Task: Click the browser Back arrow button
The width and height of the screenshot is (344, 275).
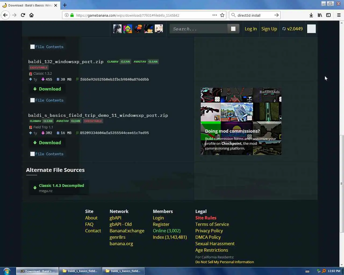Action: tap(5, 15)
